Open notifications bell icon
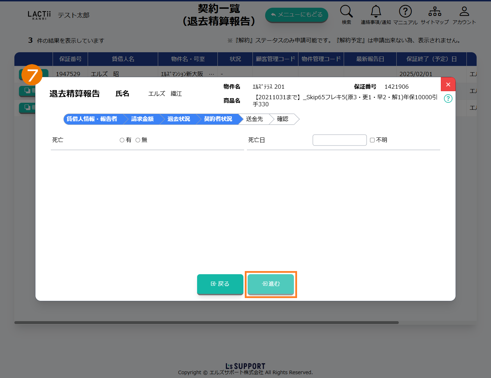The height and width of the screenshot is (378, 491). (376, 12)
